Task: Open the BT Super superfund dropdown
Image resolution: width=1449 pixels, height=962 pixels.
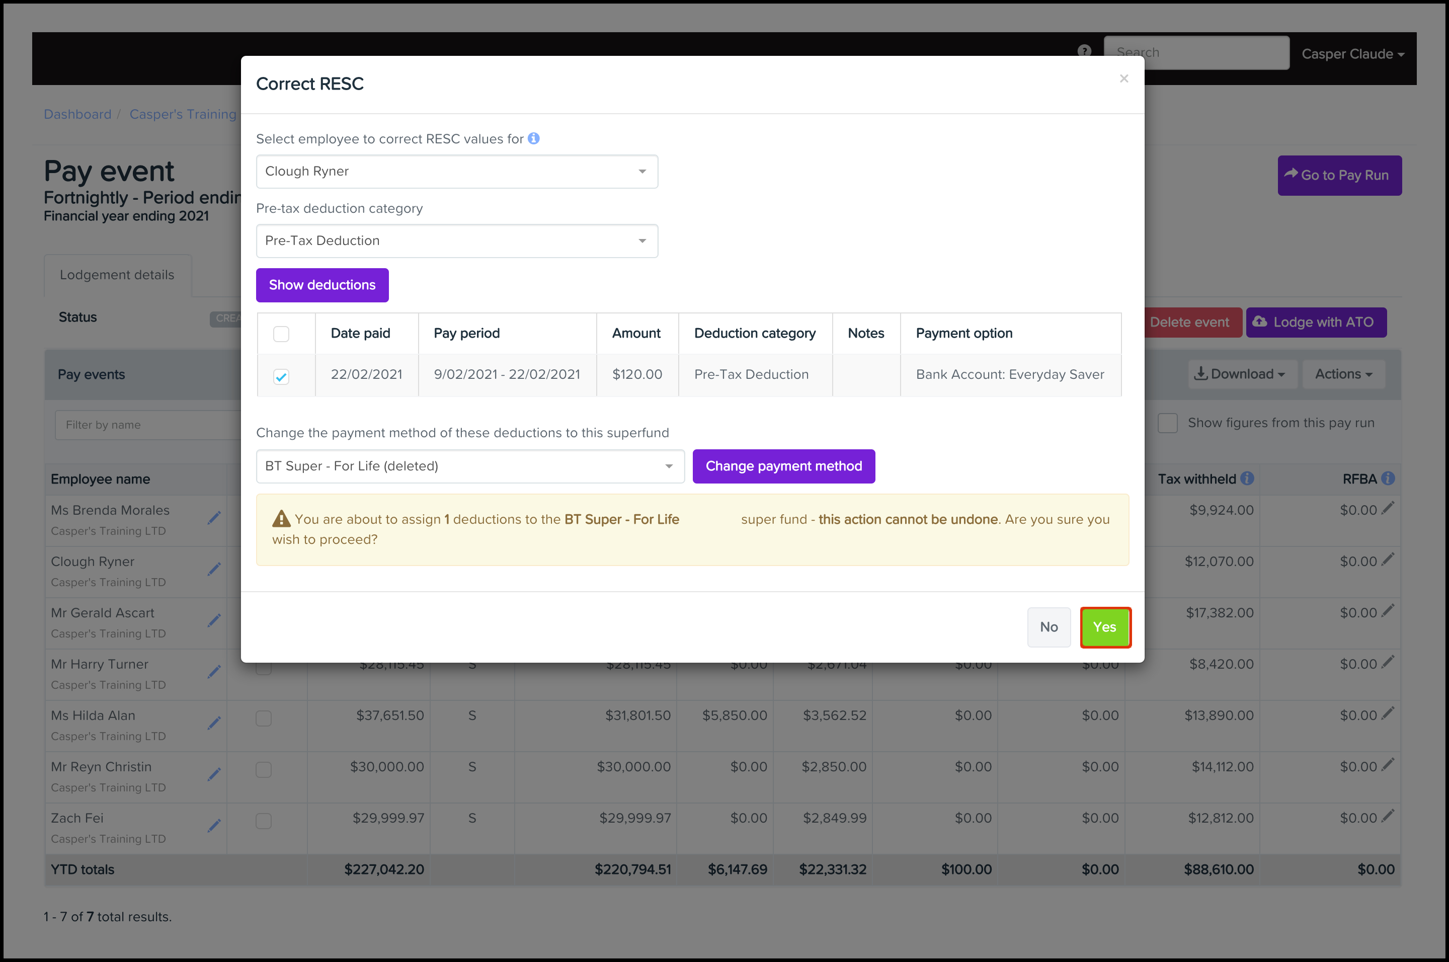Action: pyautogui.click(x=469, y=466)
